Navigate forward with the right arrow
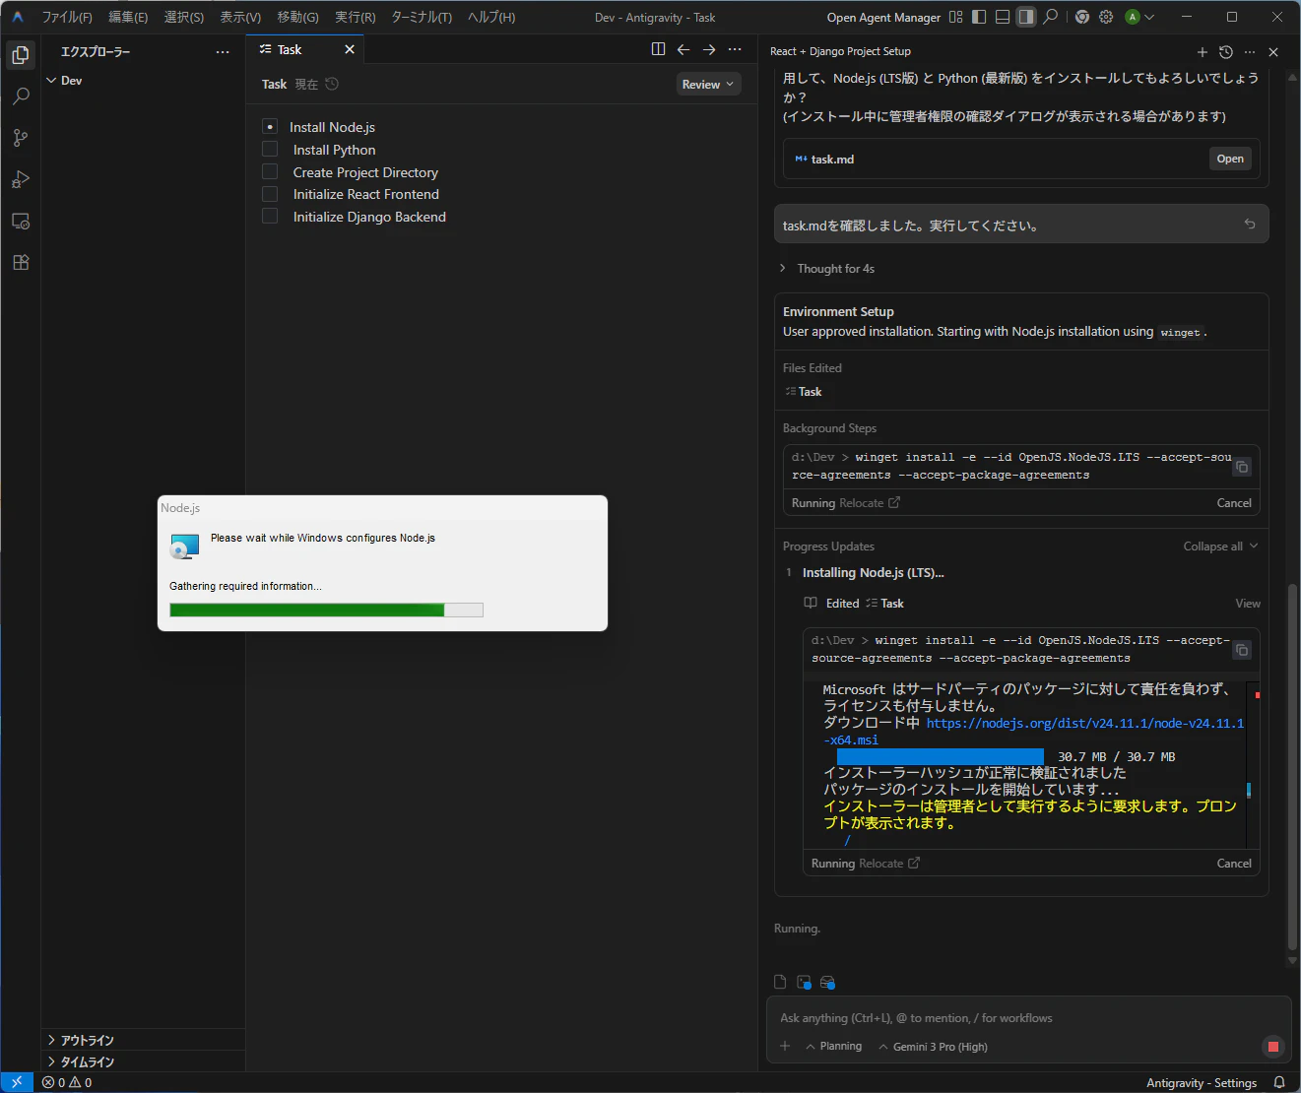The image size is (1301, 1093). pos(709,49)
